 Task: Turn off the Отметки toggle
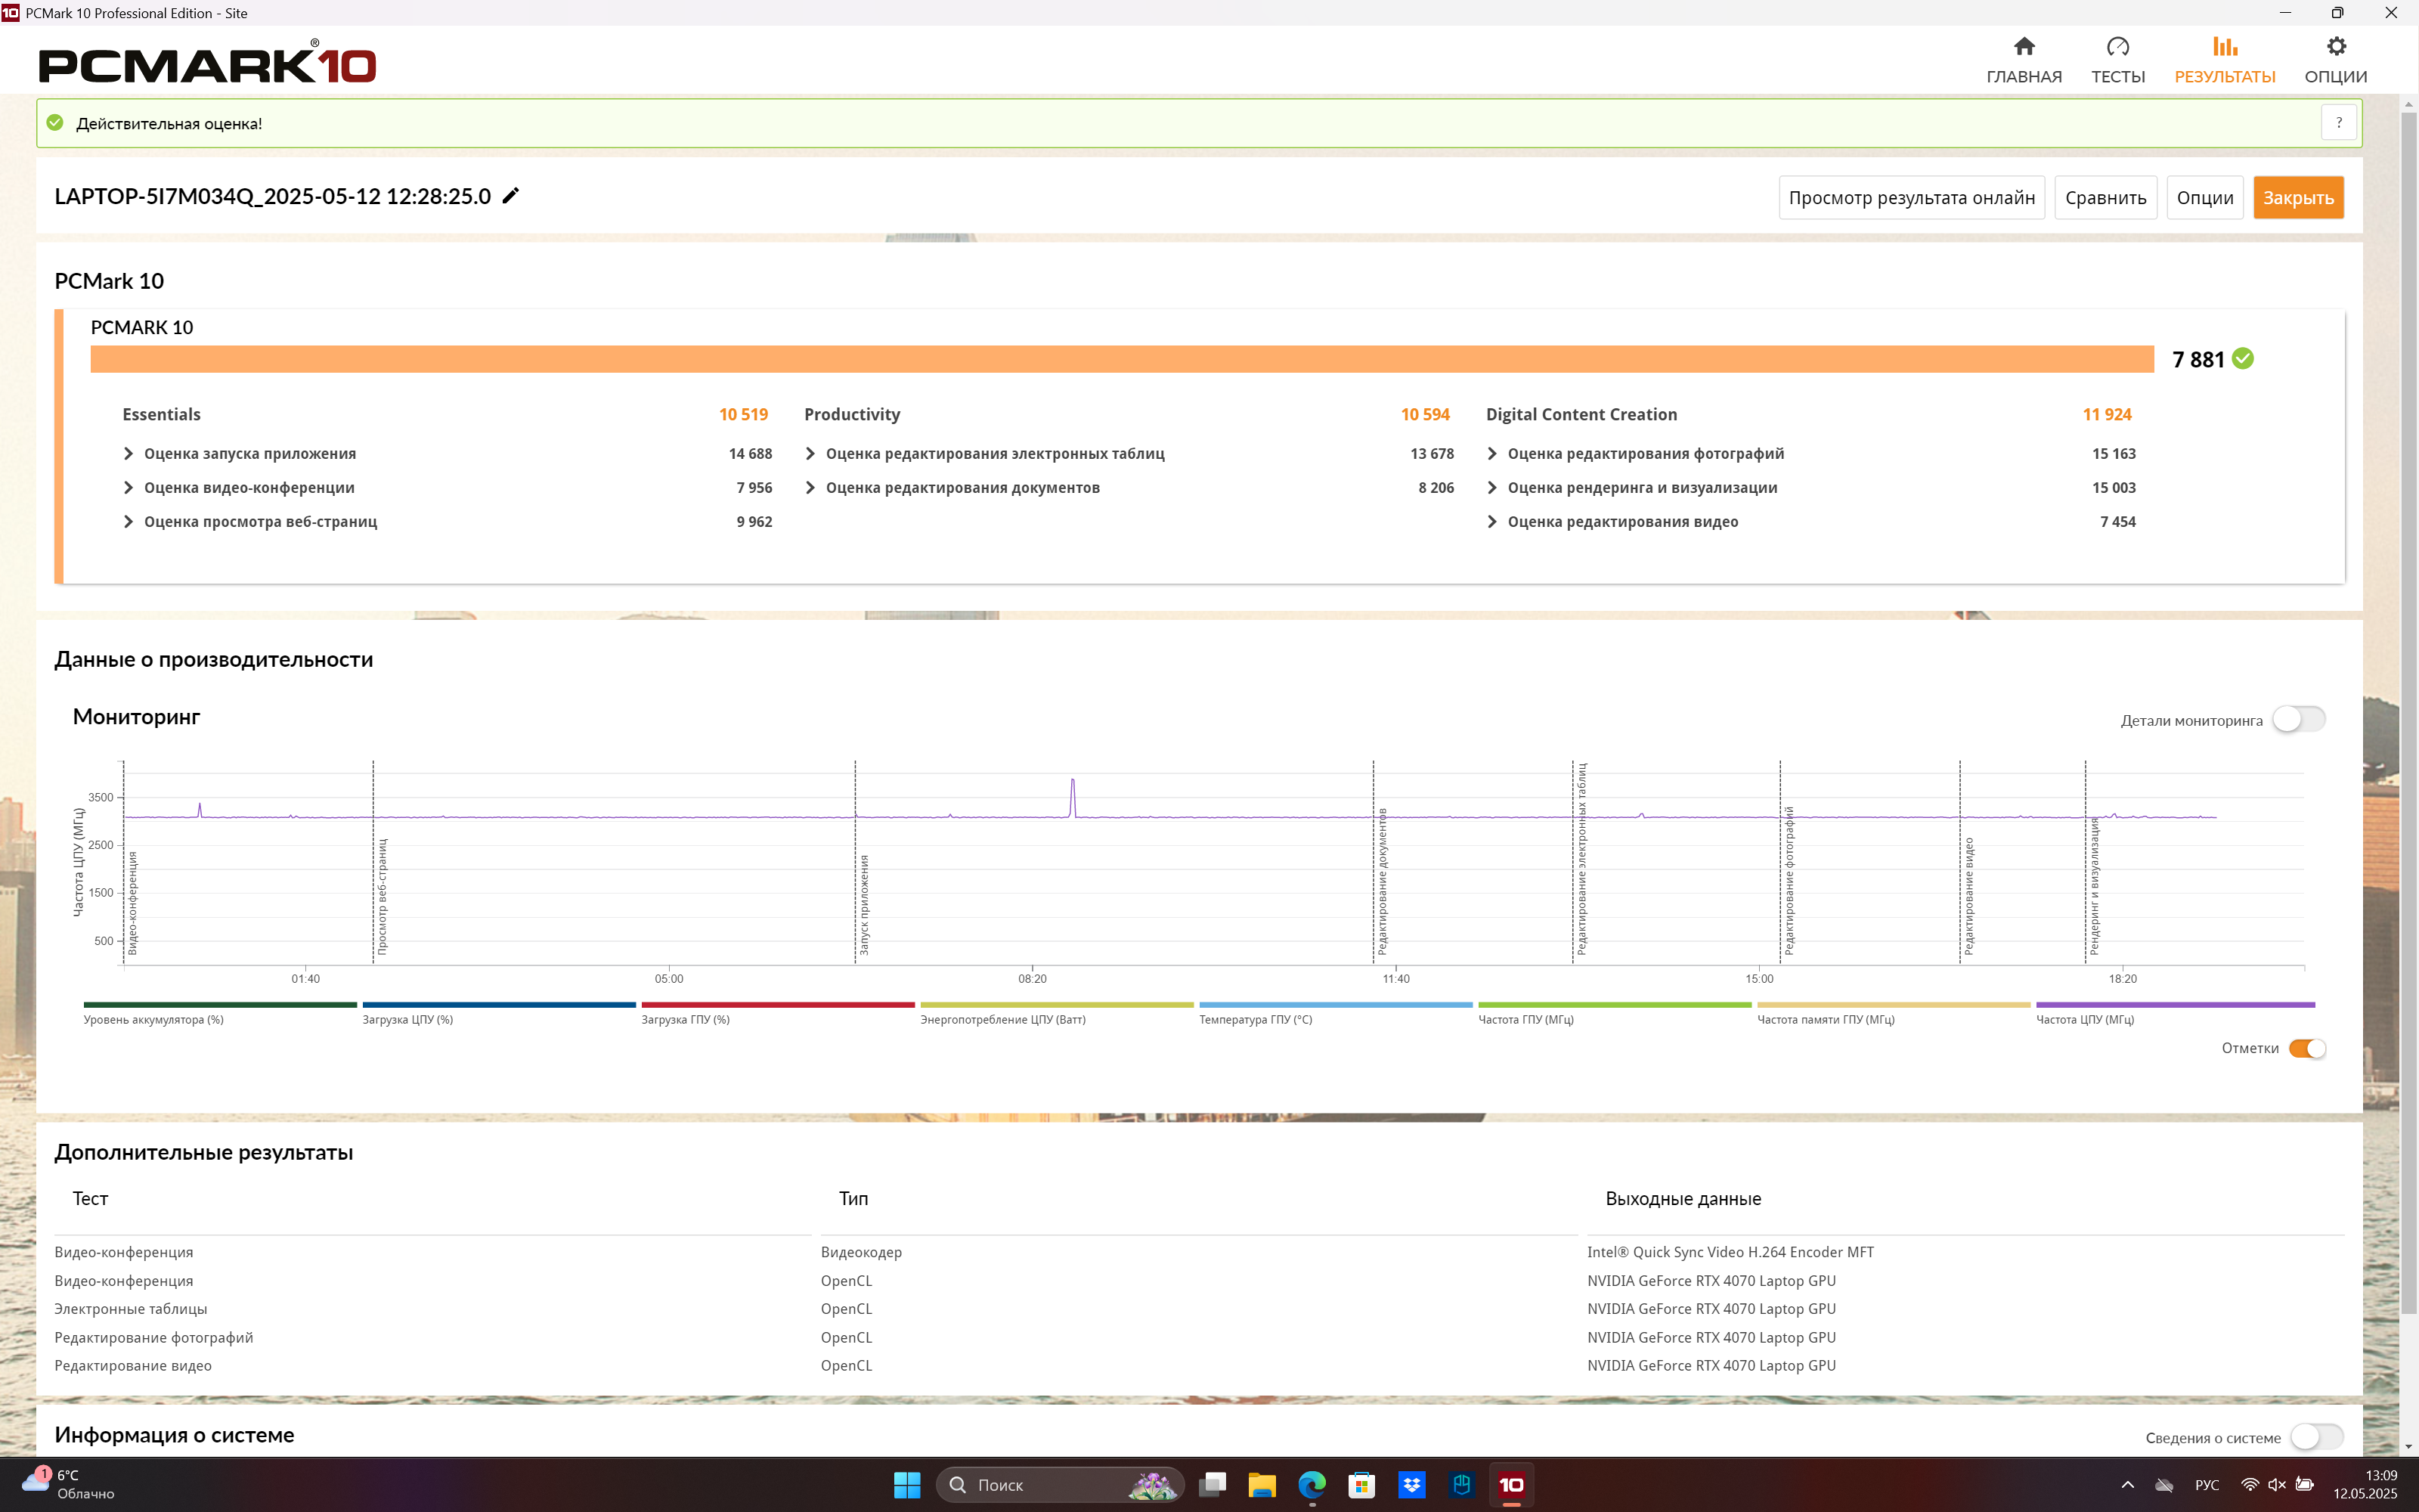[x=2307, y=1048]
